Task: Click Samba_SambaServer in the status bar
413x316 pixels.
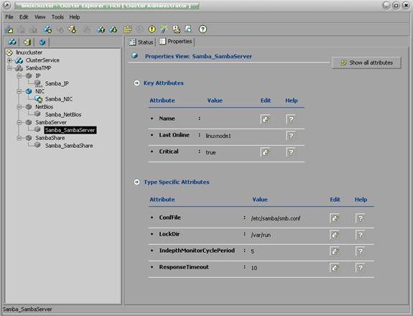Action: 27,310
